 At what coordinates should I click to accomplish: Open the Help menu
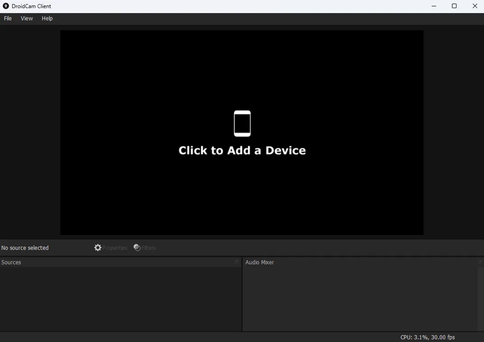(x=47, y=19)
